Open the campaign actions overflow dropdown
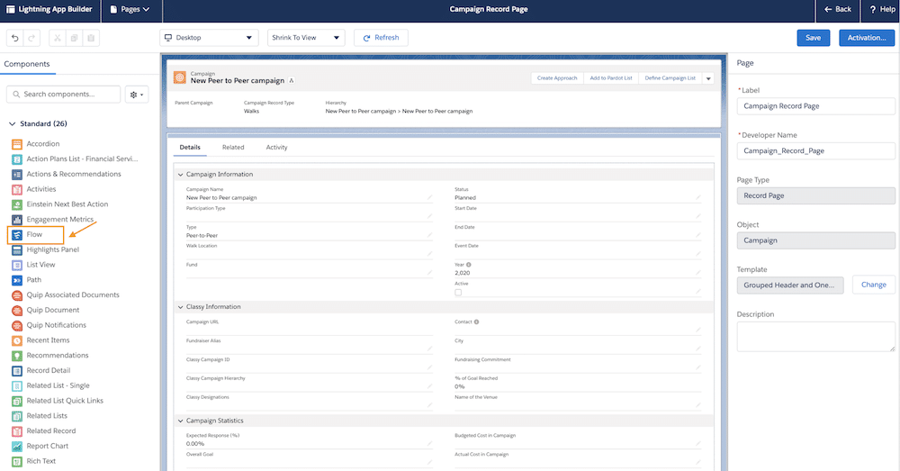This screenshot has height=471, width=900. [708, 78]
